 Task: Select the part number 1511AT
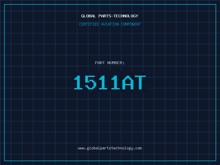pos(110,82)
